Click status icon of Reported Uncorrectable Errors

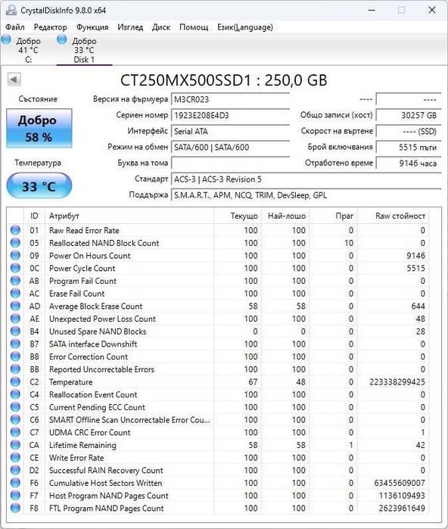pos(15,369)
